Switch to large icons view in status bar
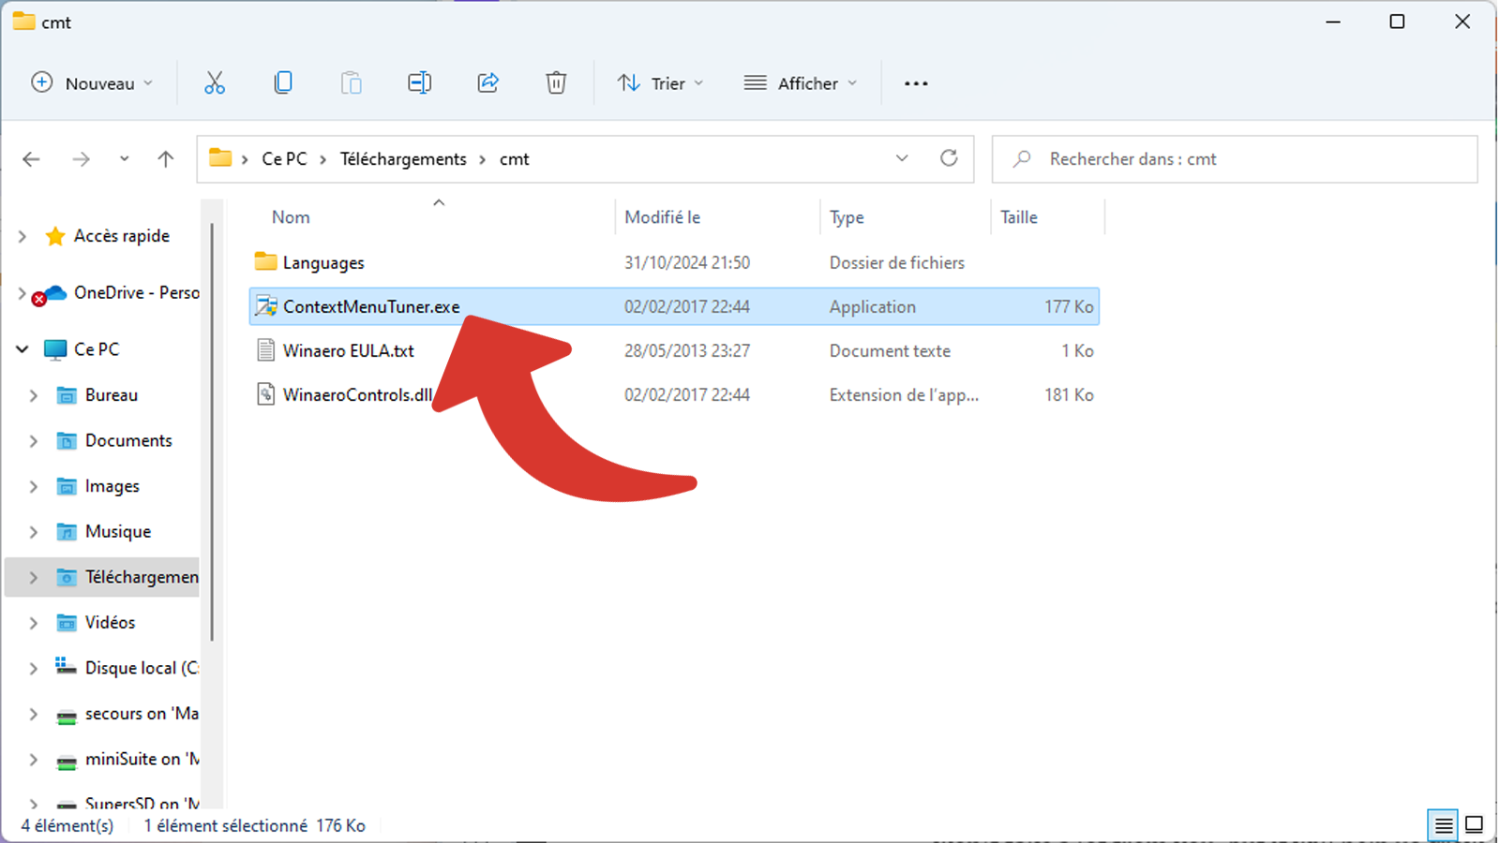The height and width of the screenshot is (843, 1500). [1475, 825]
